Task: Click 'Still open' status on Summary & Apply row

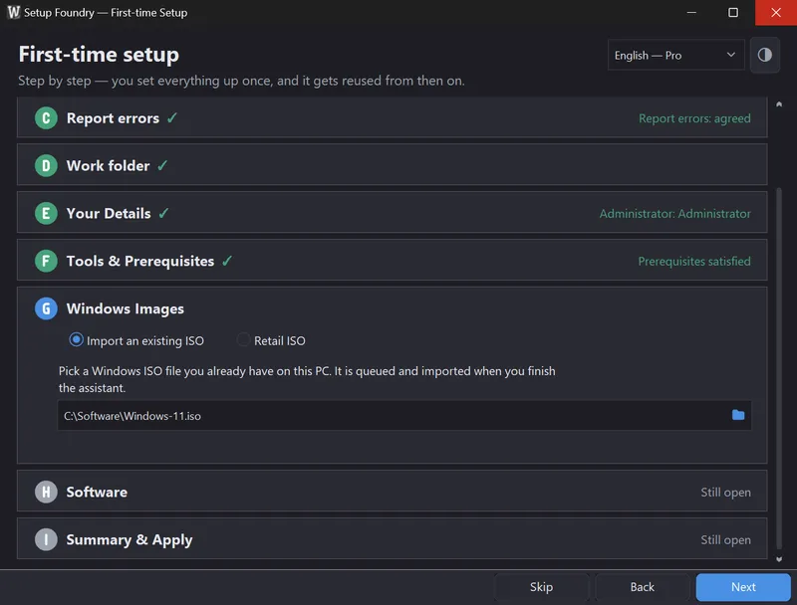Action: (x=725, y=540)
